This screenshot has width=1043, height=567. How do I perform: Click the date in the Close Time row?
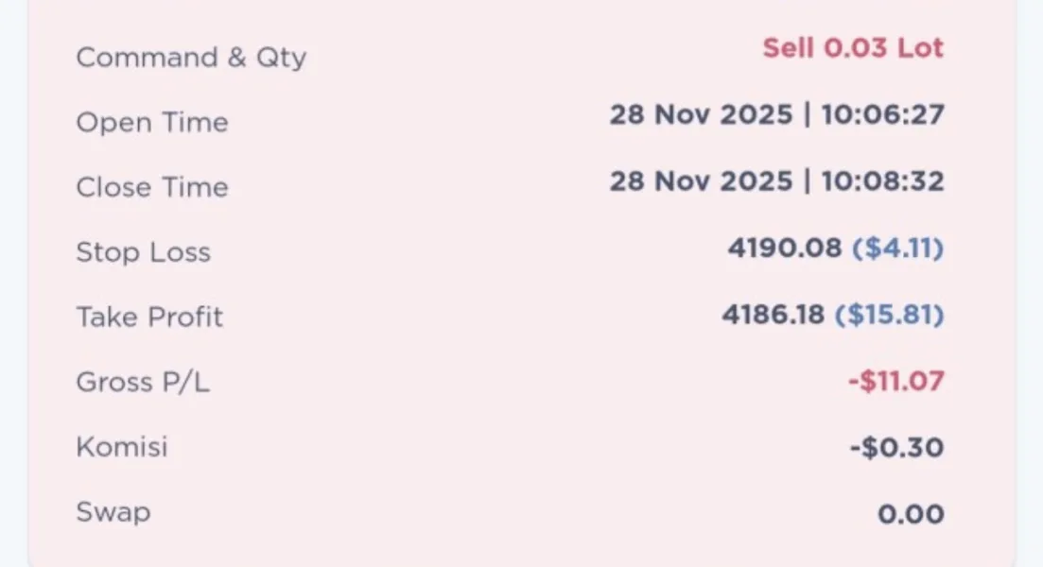tap(701, 180)
